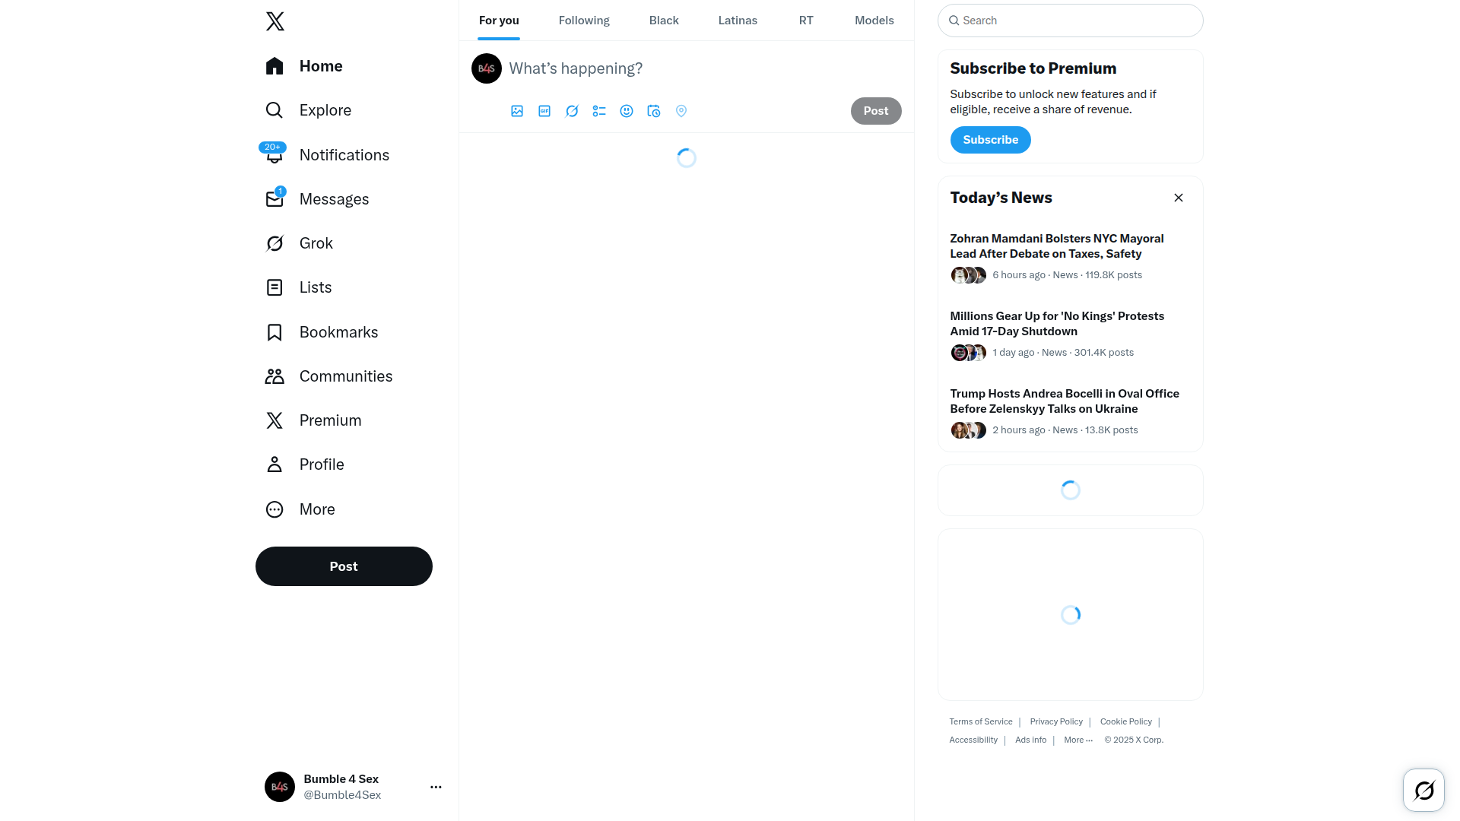Add media with the image icon
The width and height of the screenshot is (1460, 821).
point(517,111)
